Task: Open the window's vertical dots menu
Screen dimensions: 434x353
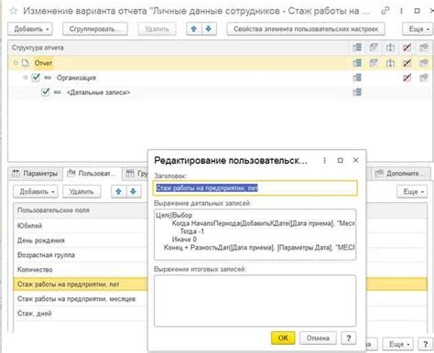Action: [401, 11]
